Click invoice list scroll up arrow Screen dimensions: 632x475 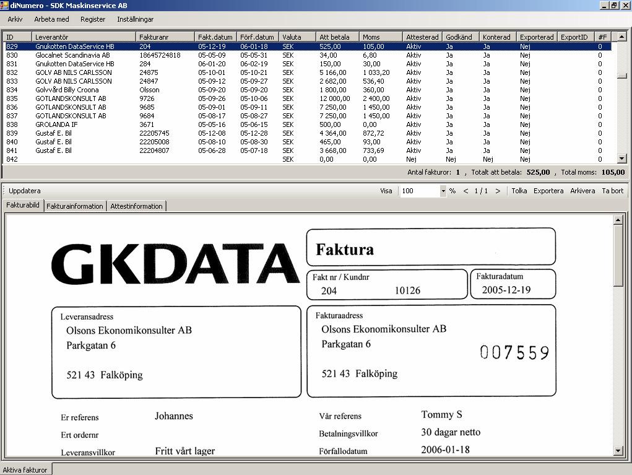622,37
